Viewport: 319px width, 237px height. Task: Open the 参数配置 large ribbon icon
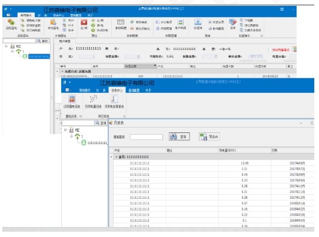coord(121,22)
